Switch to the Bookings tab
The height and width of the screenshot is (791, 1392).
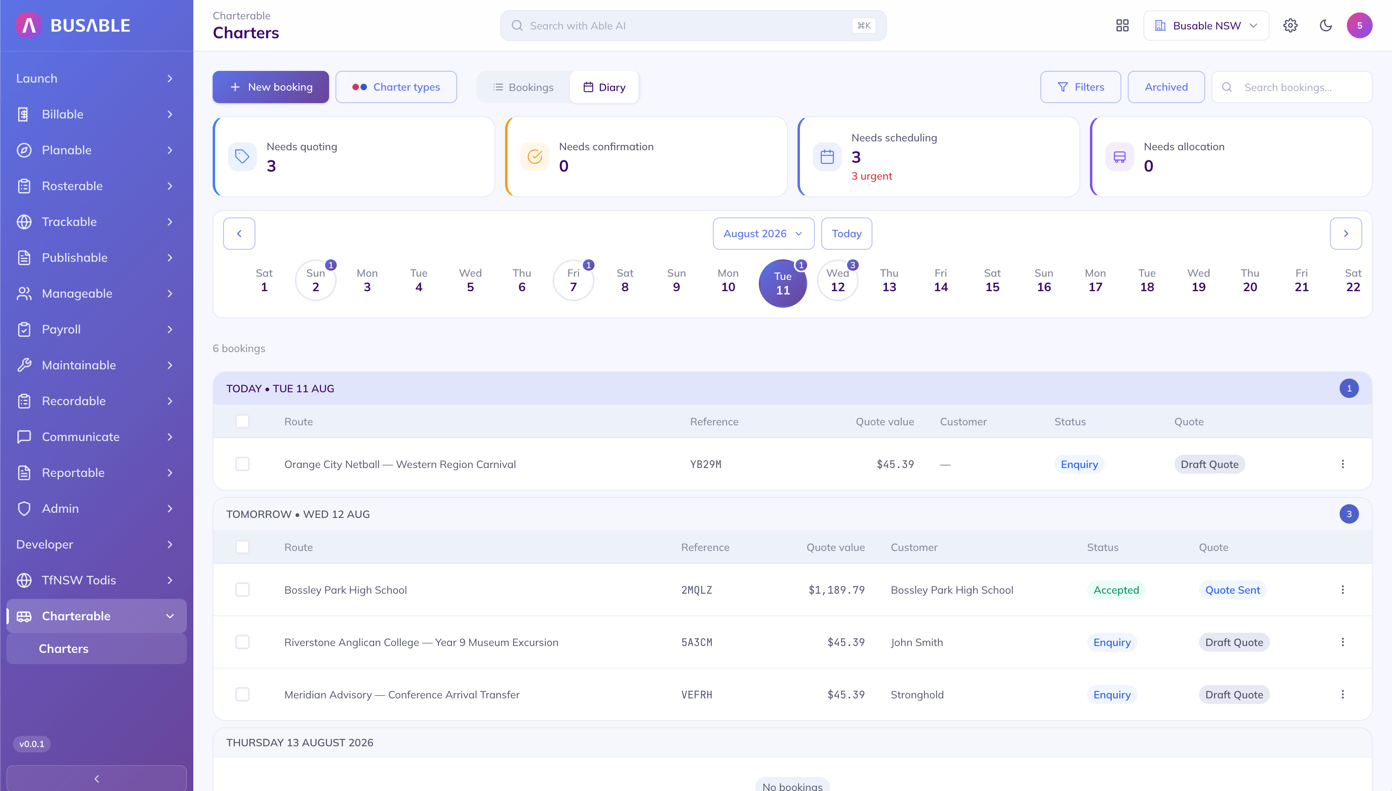point(523,87)
